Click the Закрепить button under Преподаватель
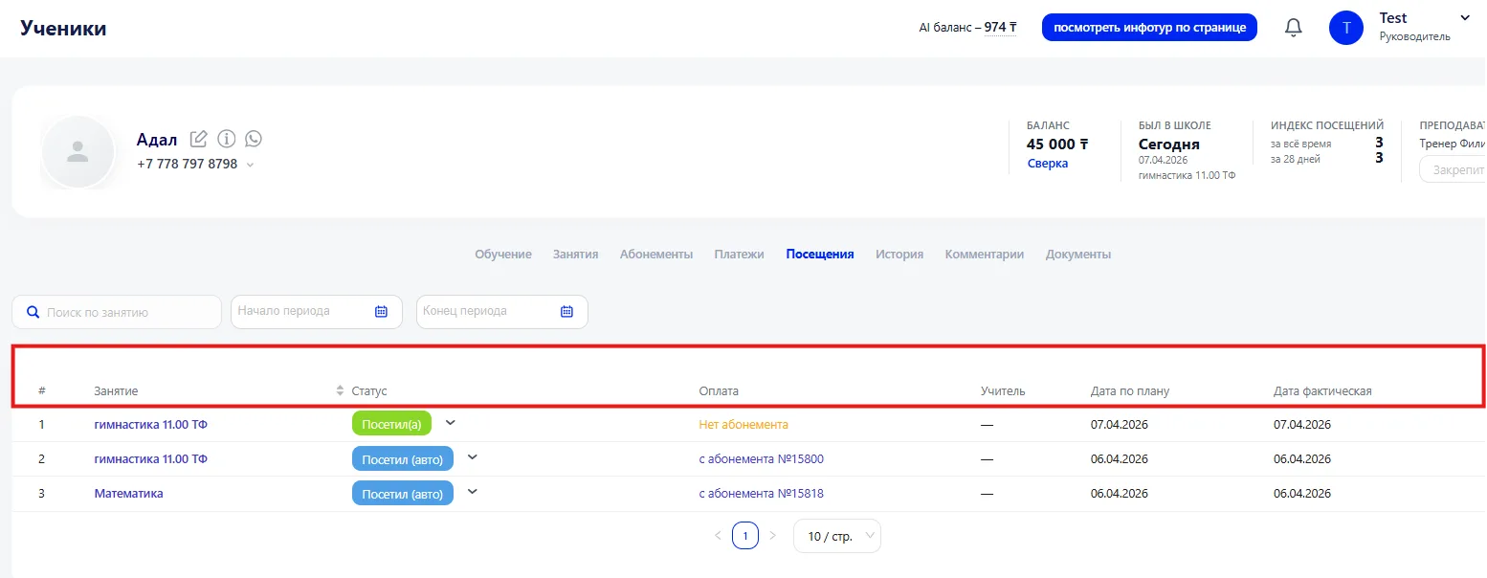The width and height of the screenshot is (1487, 578). [1453, 170]
